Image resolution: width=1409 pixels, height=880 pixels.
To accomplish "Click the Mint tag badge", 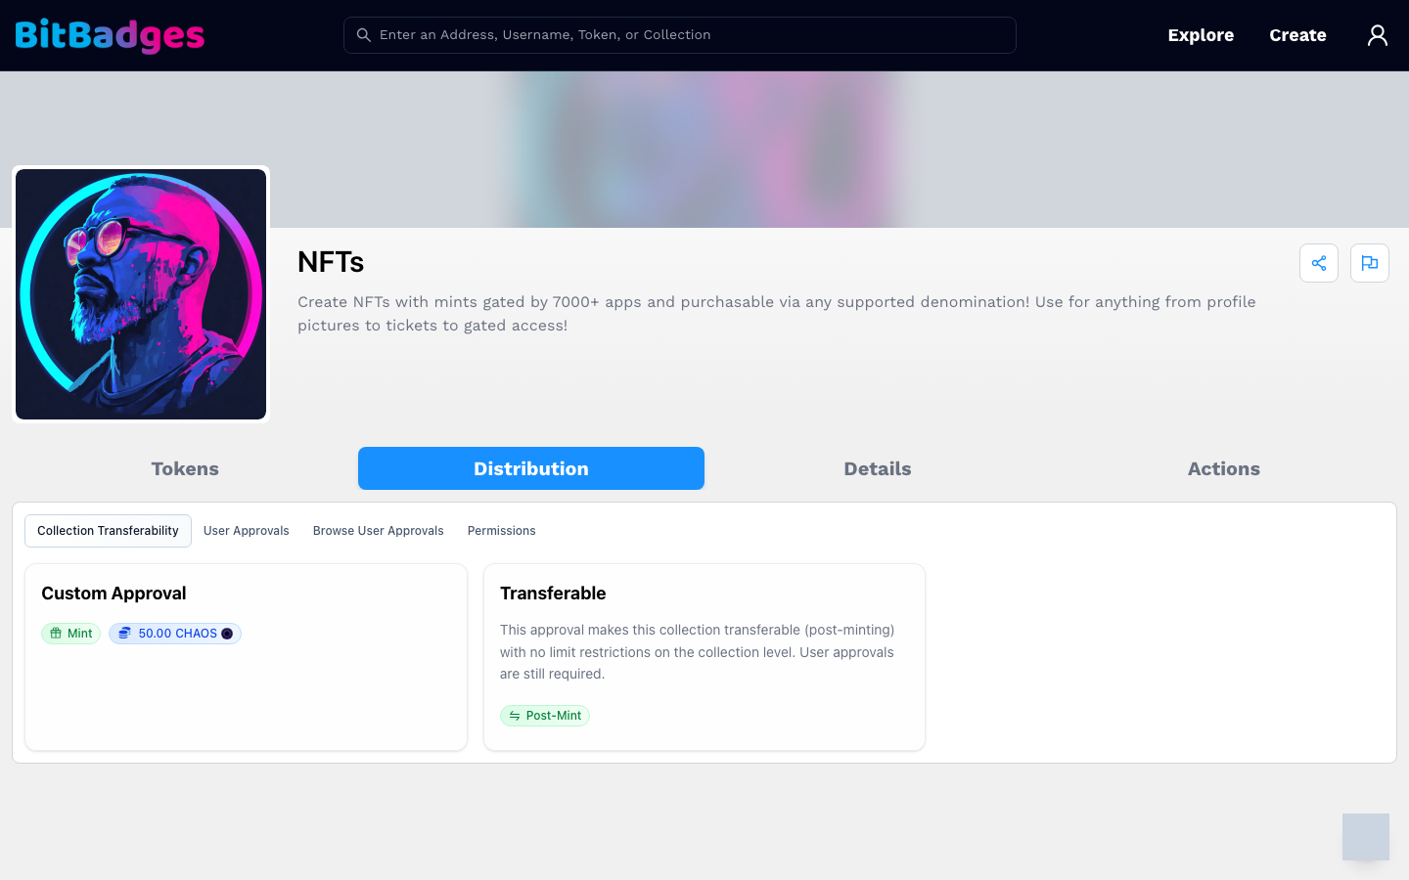I will 70,634.
